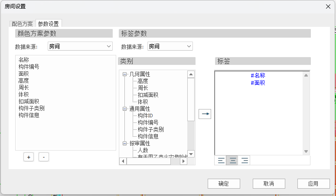336x196 pixels.
Task: Select 人数 in the 类别 tree
Action: tap(143, 150)
